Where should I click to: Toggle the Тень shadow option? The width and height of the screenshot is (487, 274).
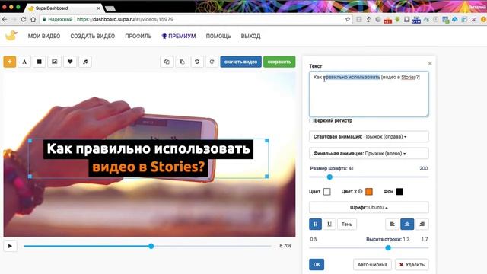click(x=347, y=224)
